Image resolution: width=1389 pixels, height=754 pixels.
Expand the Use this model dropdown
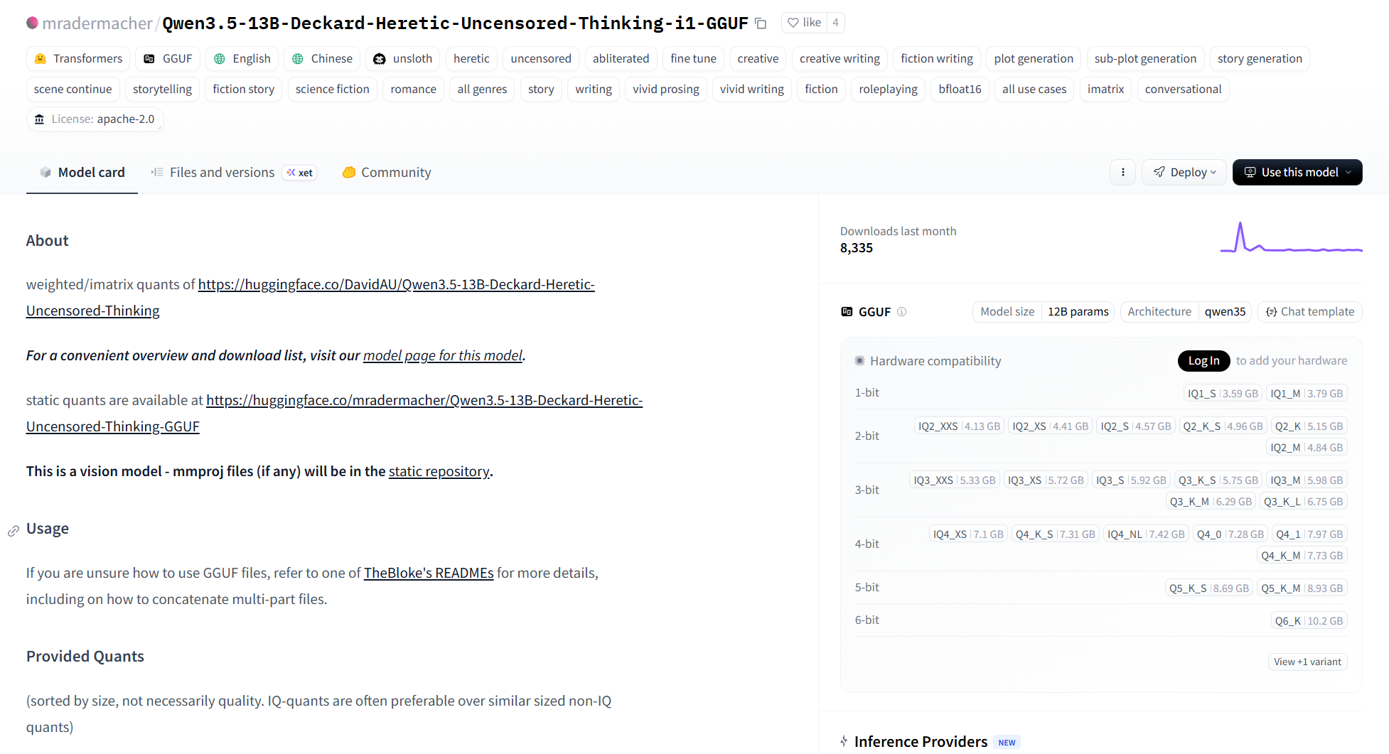pos(1297,172)
